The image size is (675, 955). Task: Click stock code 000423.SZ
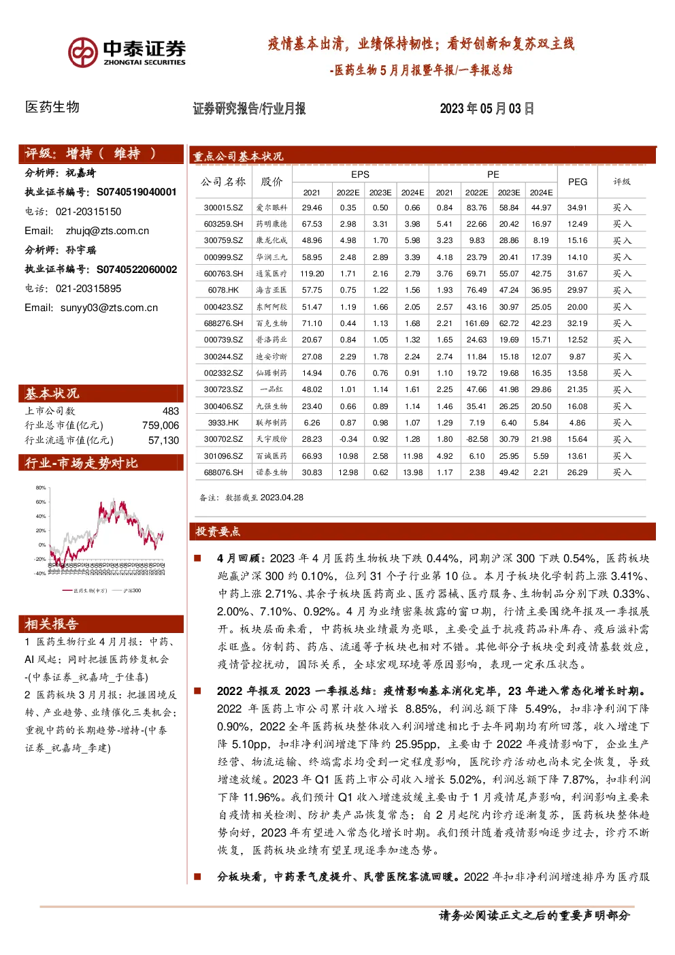click(223, 307)
